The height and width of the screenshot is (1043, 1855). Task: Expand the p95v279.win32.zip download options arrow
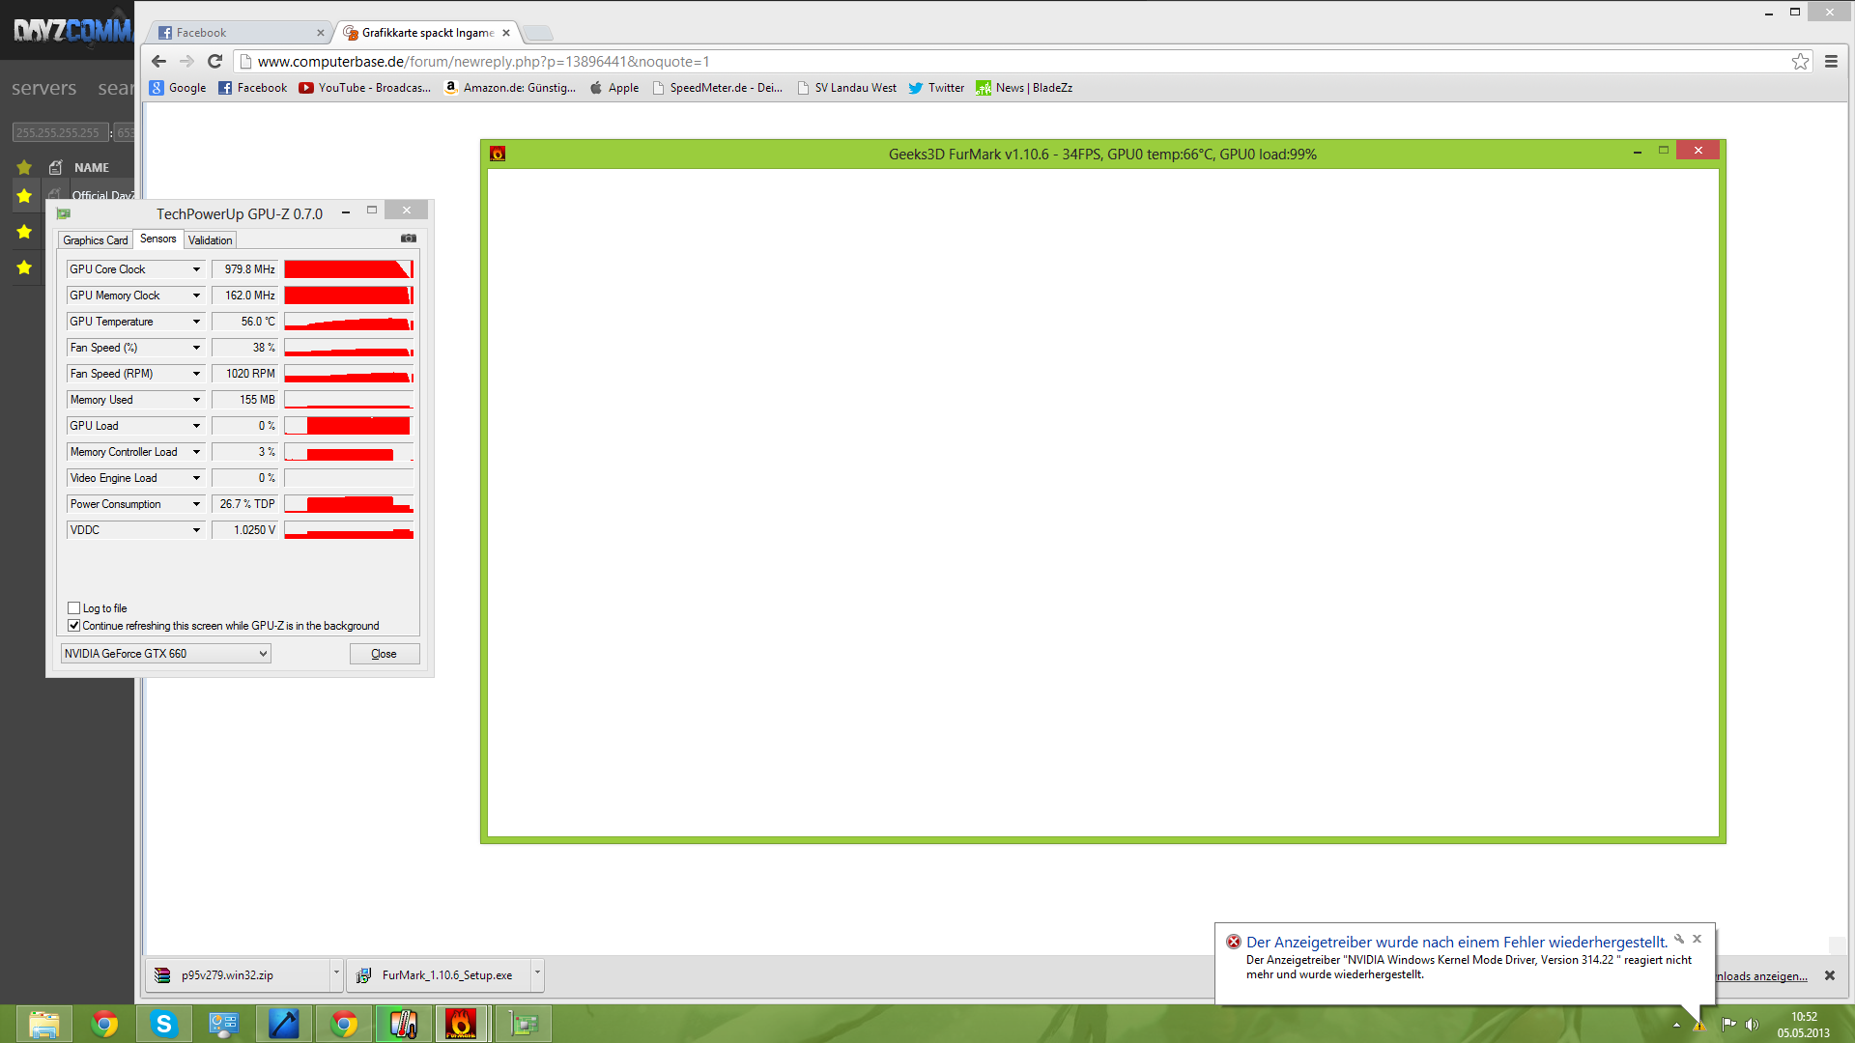[336, 973]
